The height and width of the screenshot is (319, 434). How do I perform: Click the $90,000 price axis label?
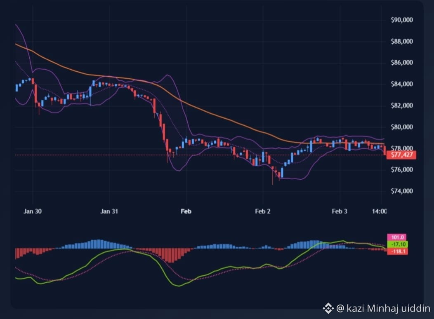(x=402, y=20)
